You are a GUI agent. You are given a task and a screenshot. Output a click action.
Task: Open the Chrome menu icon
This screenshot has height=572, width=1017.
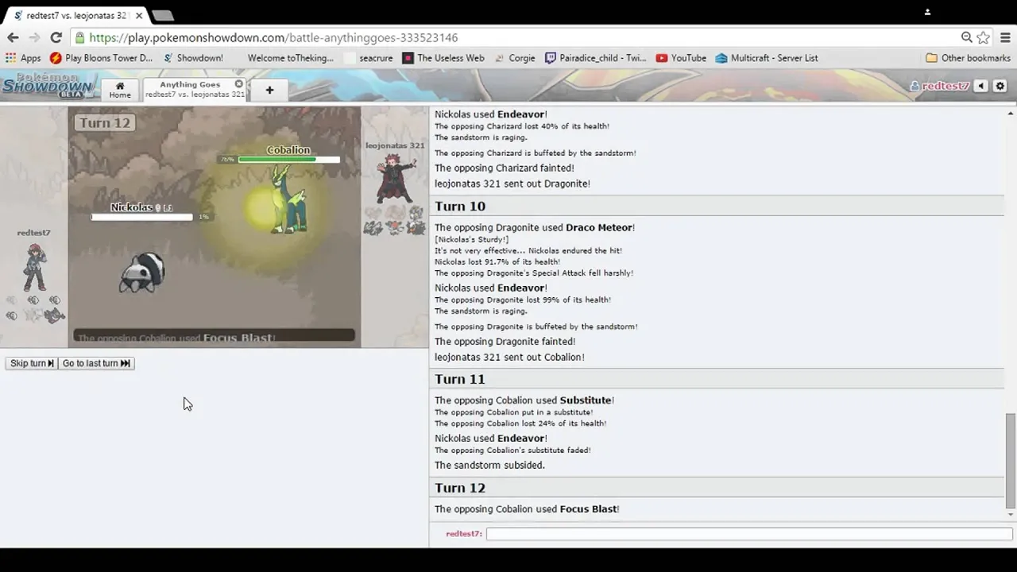point(1005,37)
